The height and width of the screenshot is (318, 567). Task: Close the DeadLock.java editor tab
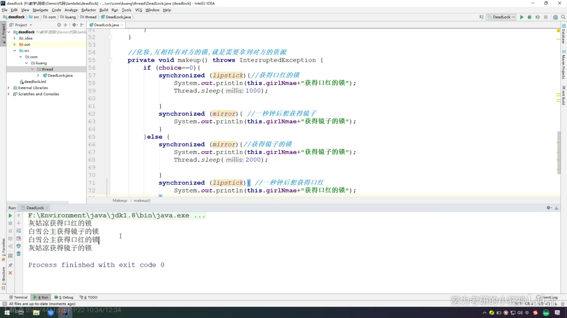pos(122,25)
